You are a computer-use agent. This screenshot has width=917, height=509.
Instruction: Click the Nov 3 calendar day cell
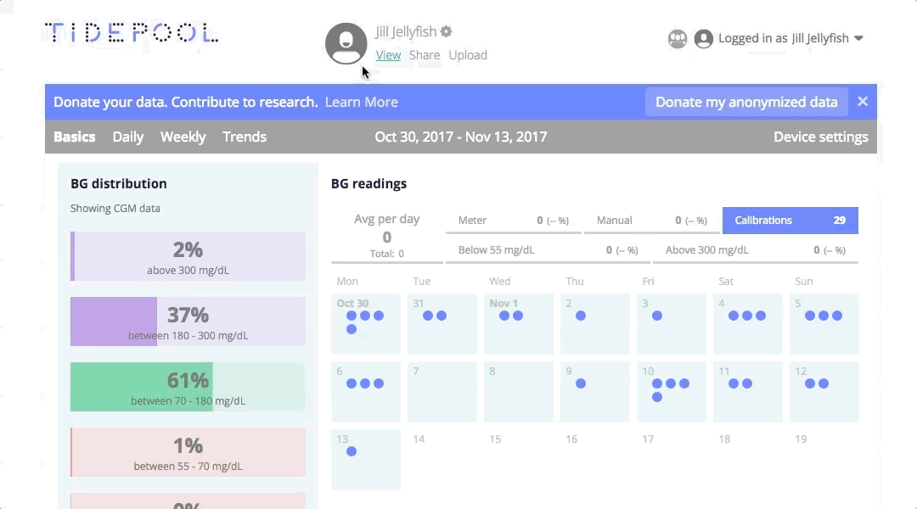tap(672, 324)
